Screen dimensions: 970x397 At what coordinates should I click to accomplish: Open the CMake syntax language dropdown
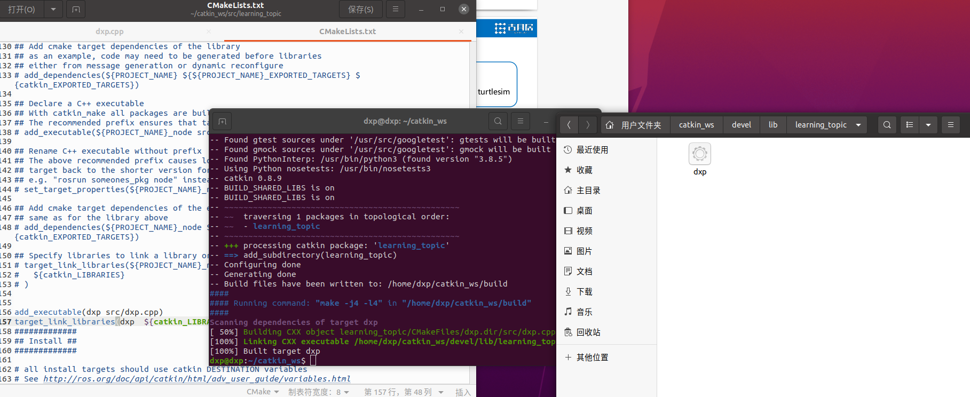point(263,392)
